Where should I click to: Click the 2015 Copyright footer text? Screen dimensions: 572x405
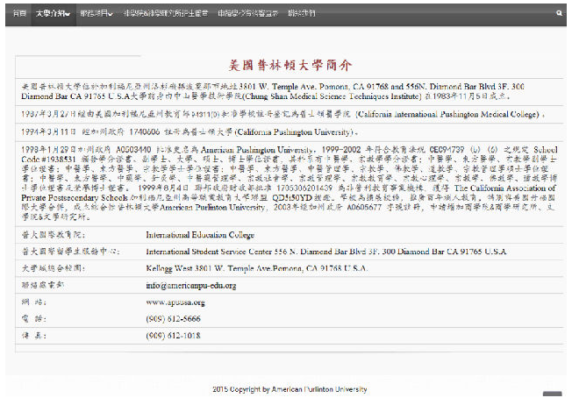tap(290, 389)
